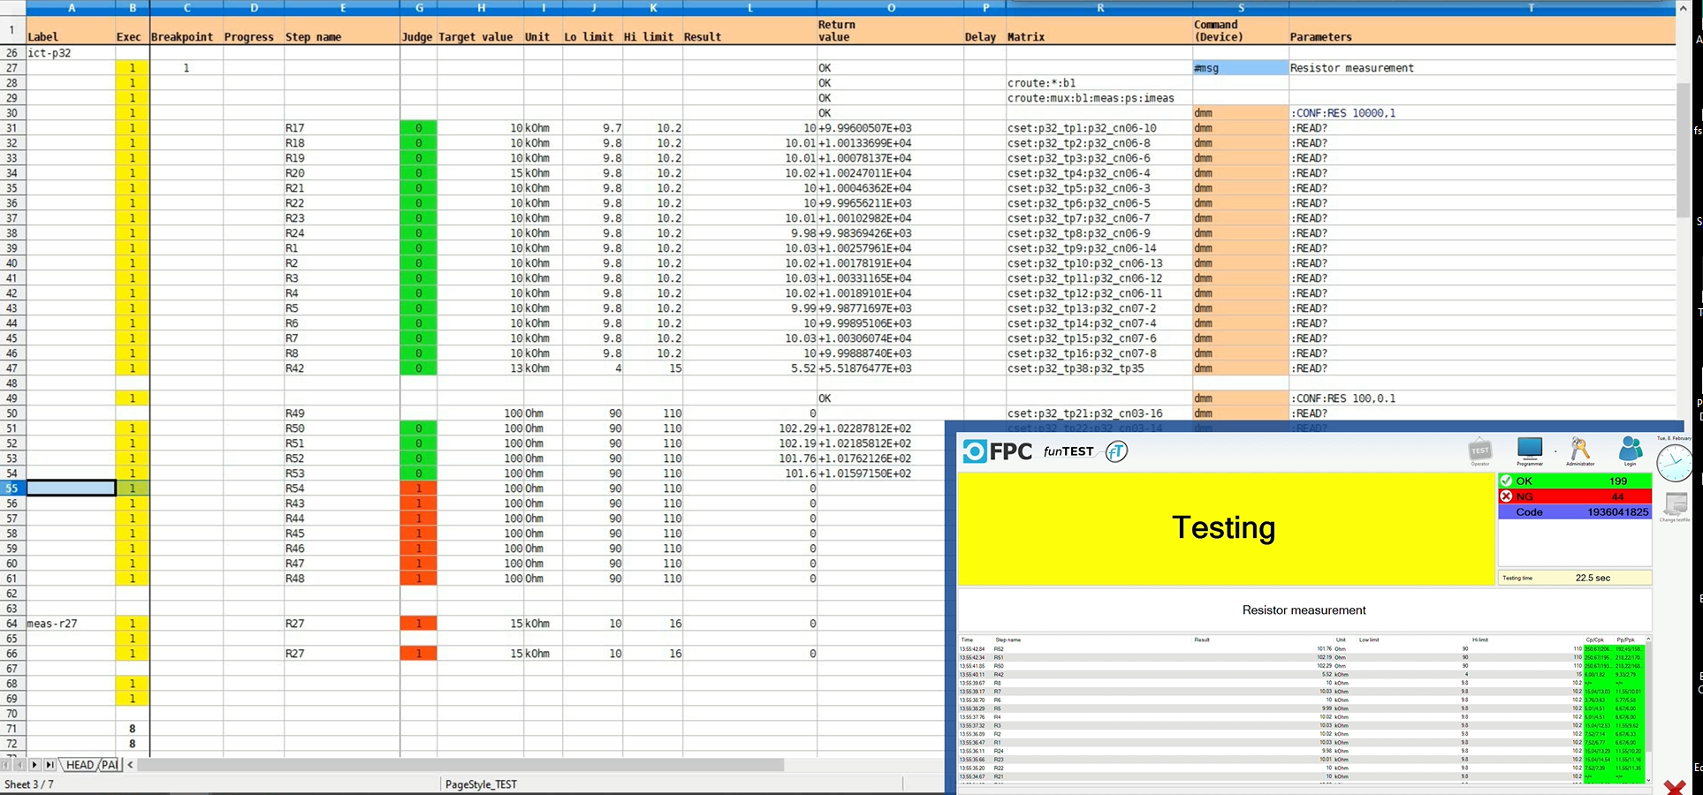This screenshot has width=1703, height=795.
Task: Click the green Judge cell for R17
Action: [x=419, y=128]
